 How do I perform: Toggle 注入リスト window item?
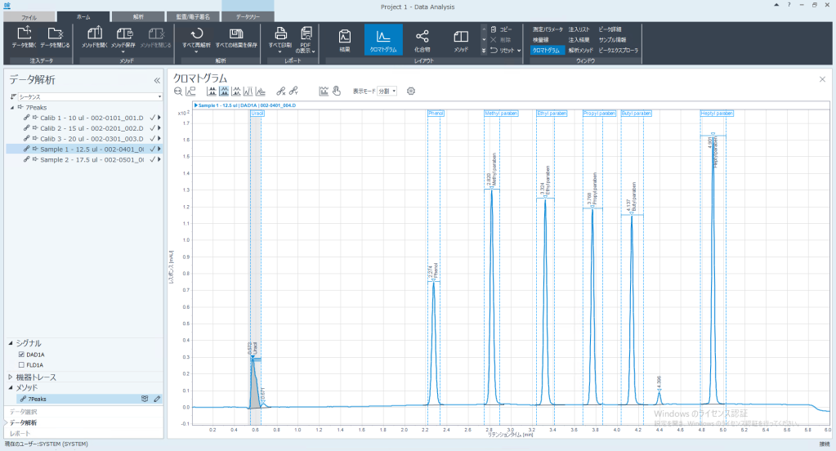[x=579, y=29]
